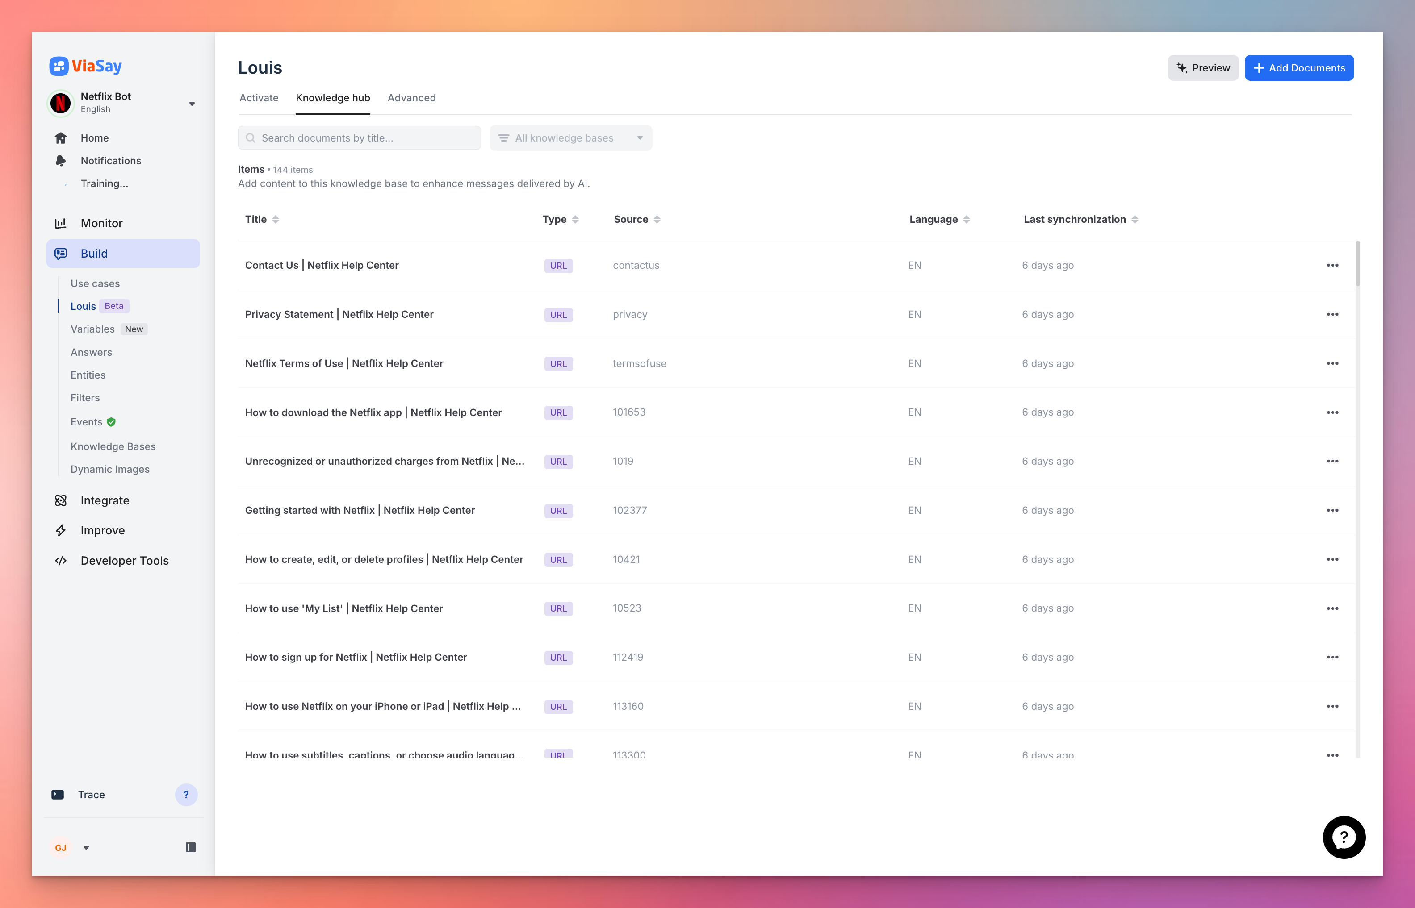Screen dimensions: 1415x908
Task: Open options menu for Privacy Statement row
Action: (x=1332, y=314)
